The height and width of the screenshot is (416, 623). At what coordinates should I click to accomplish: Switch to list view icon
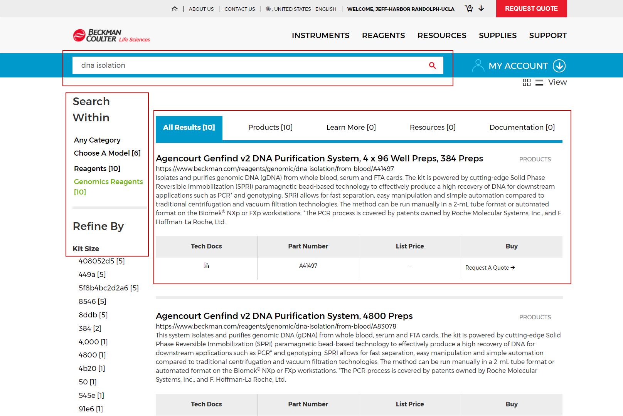point(539,82)
